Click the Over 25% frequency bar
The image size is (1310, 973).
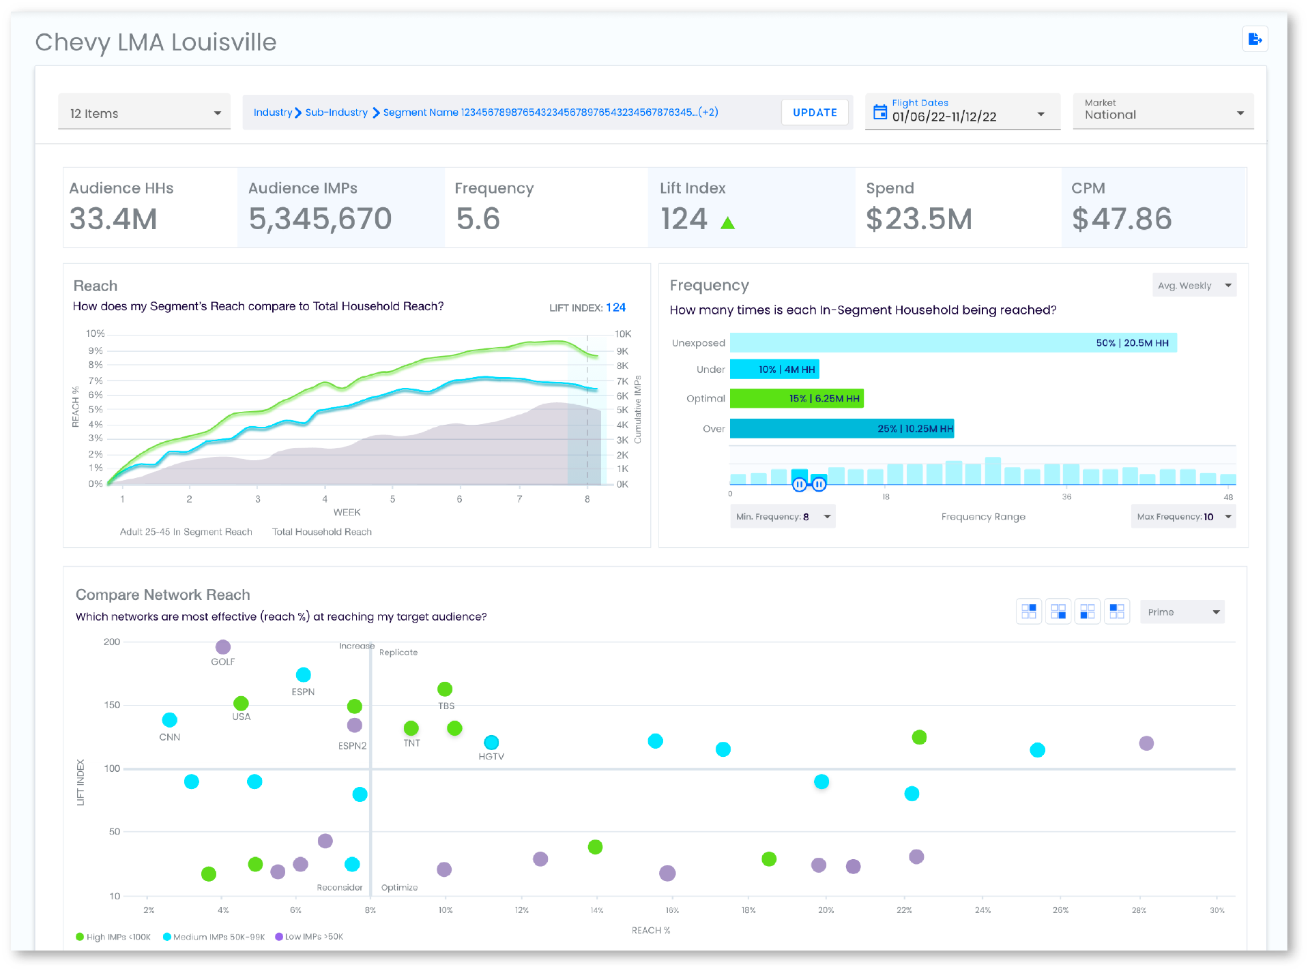[x=842, y=428]
